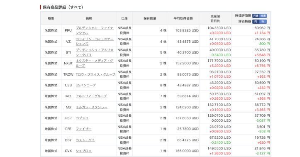Click average cost 137.6050 USD

click(187, 118)
